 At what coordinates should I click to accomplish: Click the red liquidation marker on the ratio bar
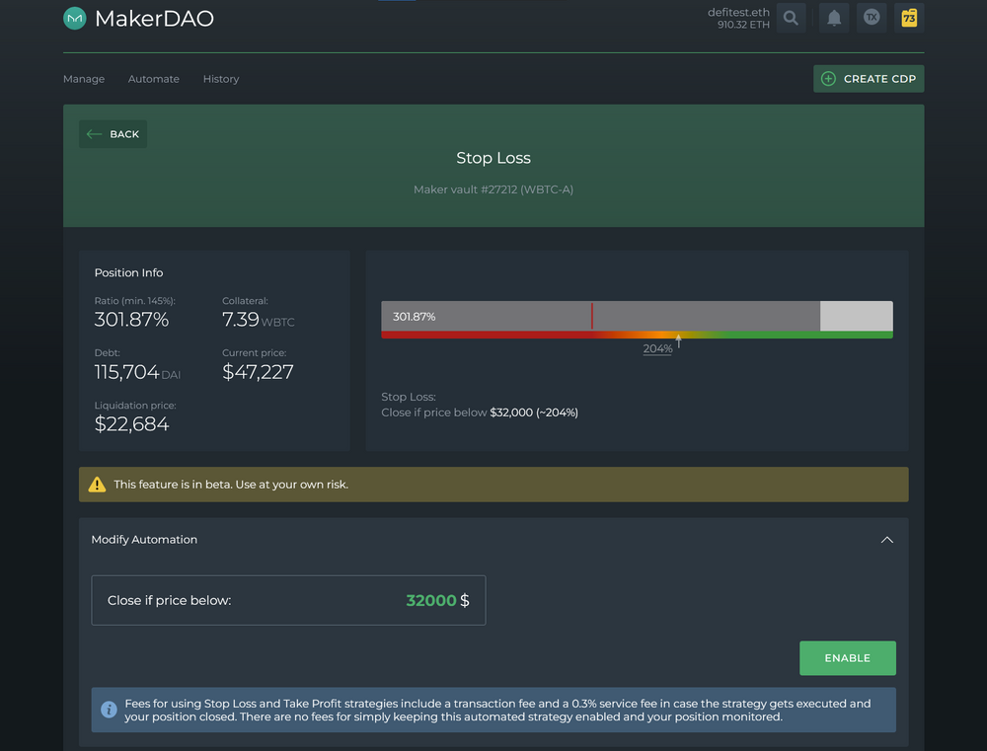[591, 316]
